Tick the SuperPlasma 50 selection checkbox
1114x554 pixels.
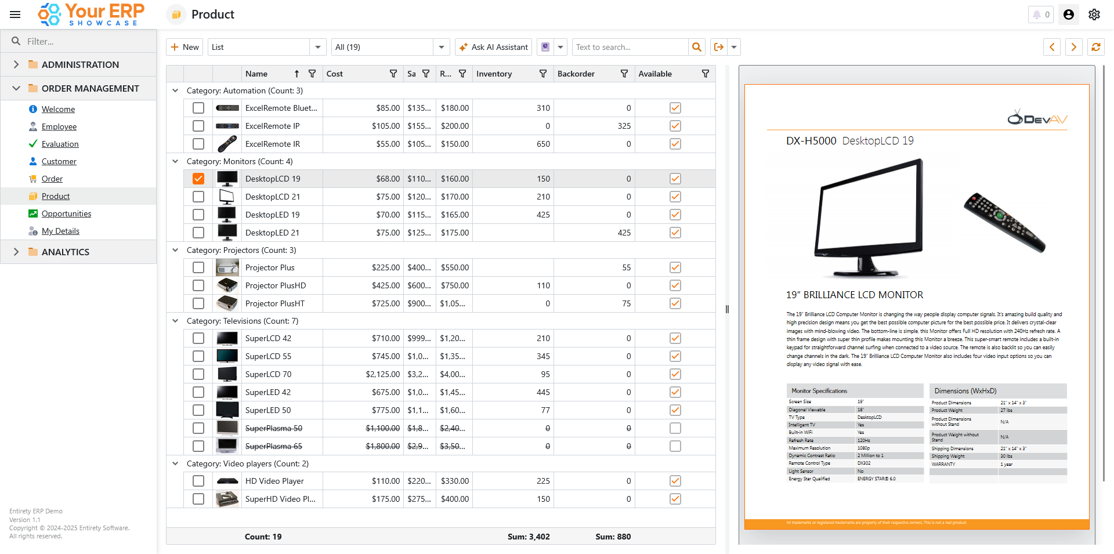[x=198, y=428]
